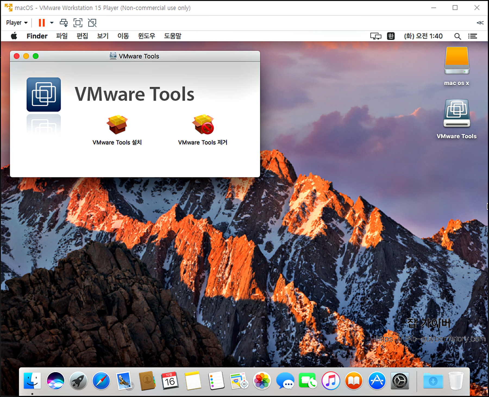Pause the virtual machine
Image resolution: width=489 pixels, height=397 pixels.
pyautogui.click(x=42, y=23)
